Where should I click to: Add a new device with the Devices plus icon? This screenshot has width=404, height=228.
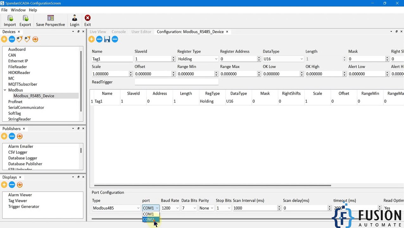[x=4, y=39]
